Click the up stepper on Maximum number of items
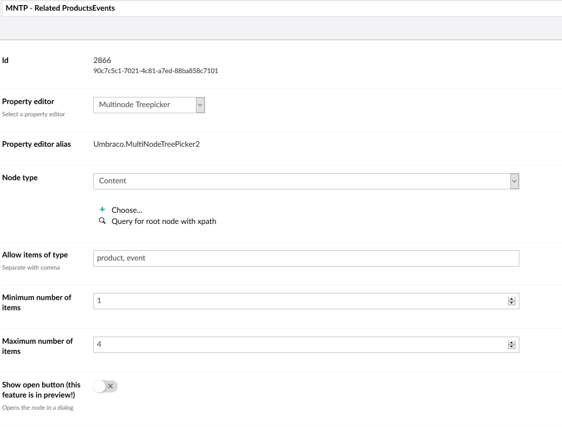 pyautogui.click(x=512, y=342)
